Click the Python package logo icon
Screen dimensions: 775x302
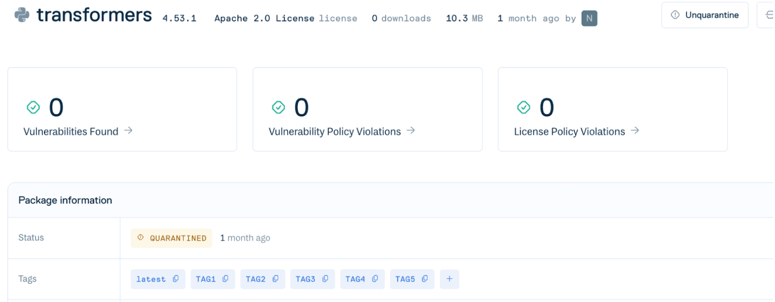(x=22, y=15)
